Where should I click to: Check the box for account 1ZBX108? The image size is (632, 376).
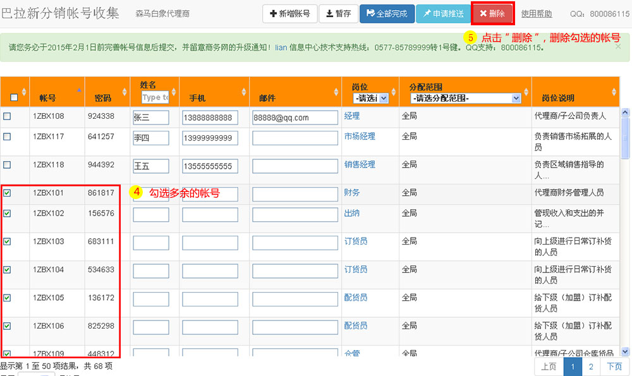pos(7,116)
